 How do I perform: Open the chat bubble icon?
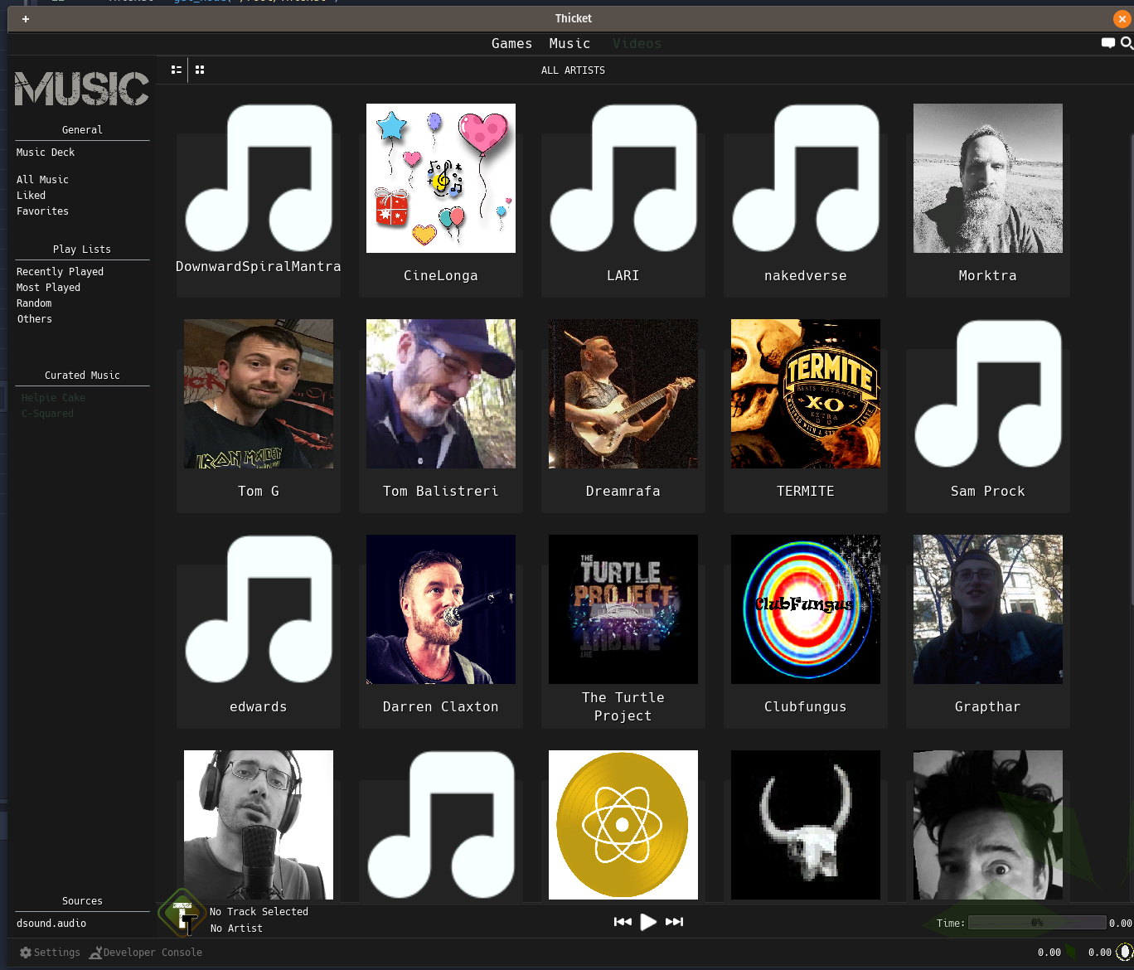click(x=1107, y=43)
